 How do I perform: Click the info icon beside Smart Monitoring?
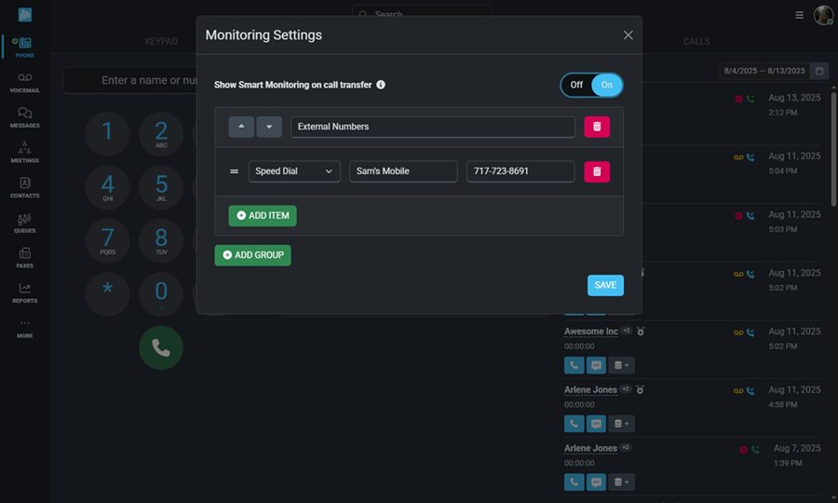(x=381, y=85)
